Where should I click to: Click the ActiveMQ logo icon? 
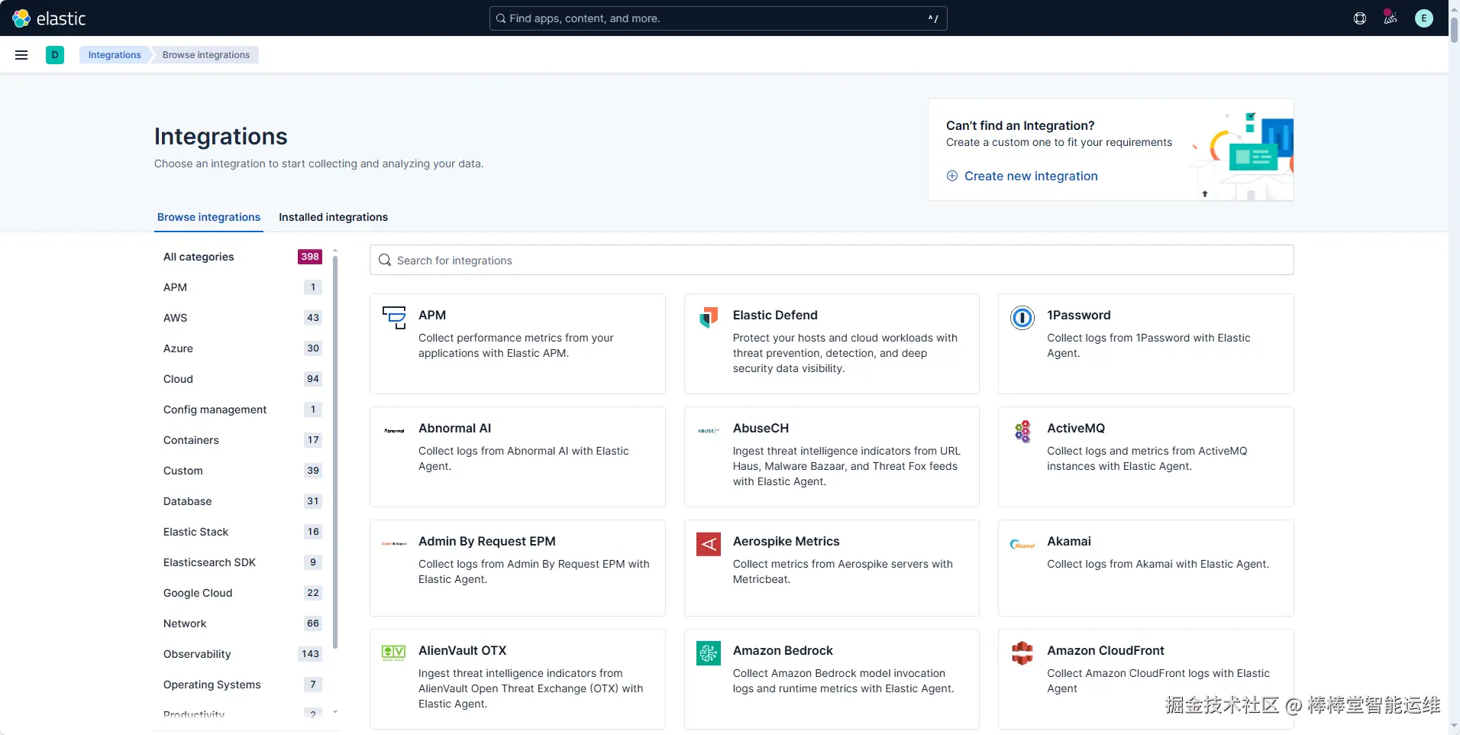click(x=1022, y=431)
